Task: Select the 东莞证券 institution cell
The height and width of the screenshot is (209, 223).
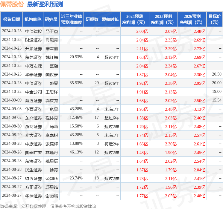Action: (34, 57)
